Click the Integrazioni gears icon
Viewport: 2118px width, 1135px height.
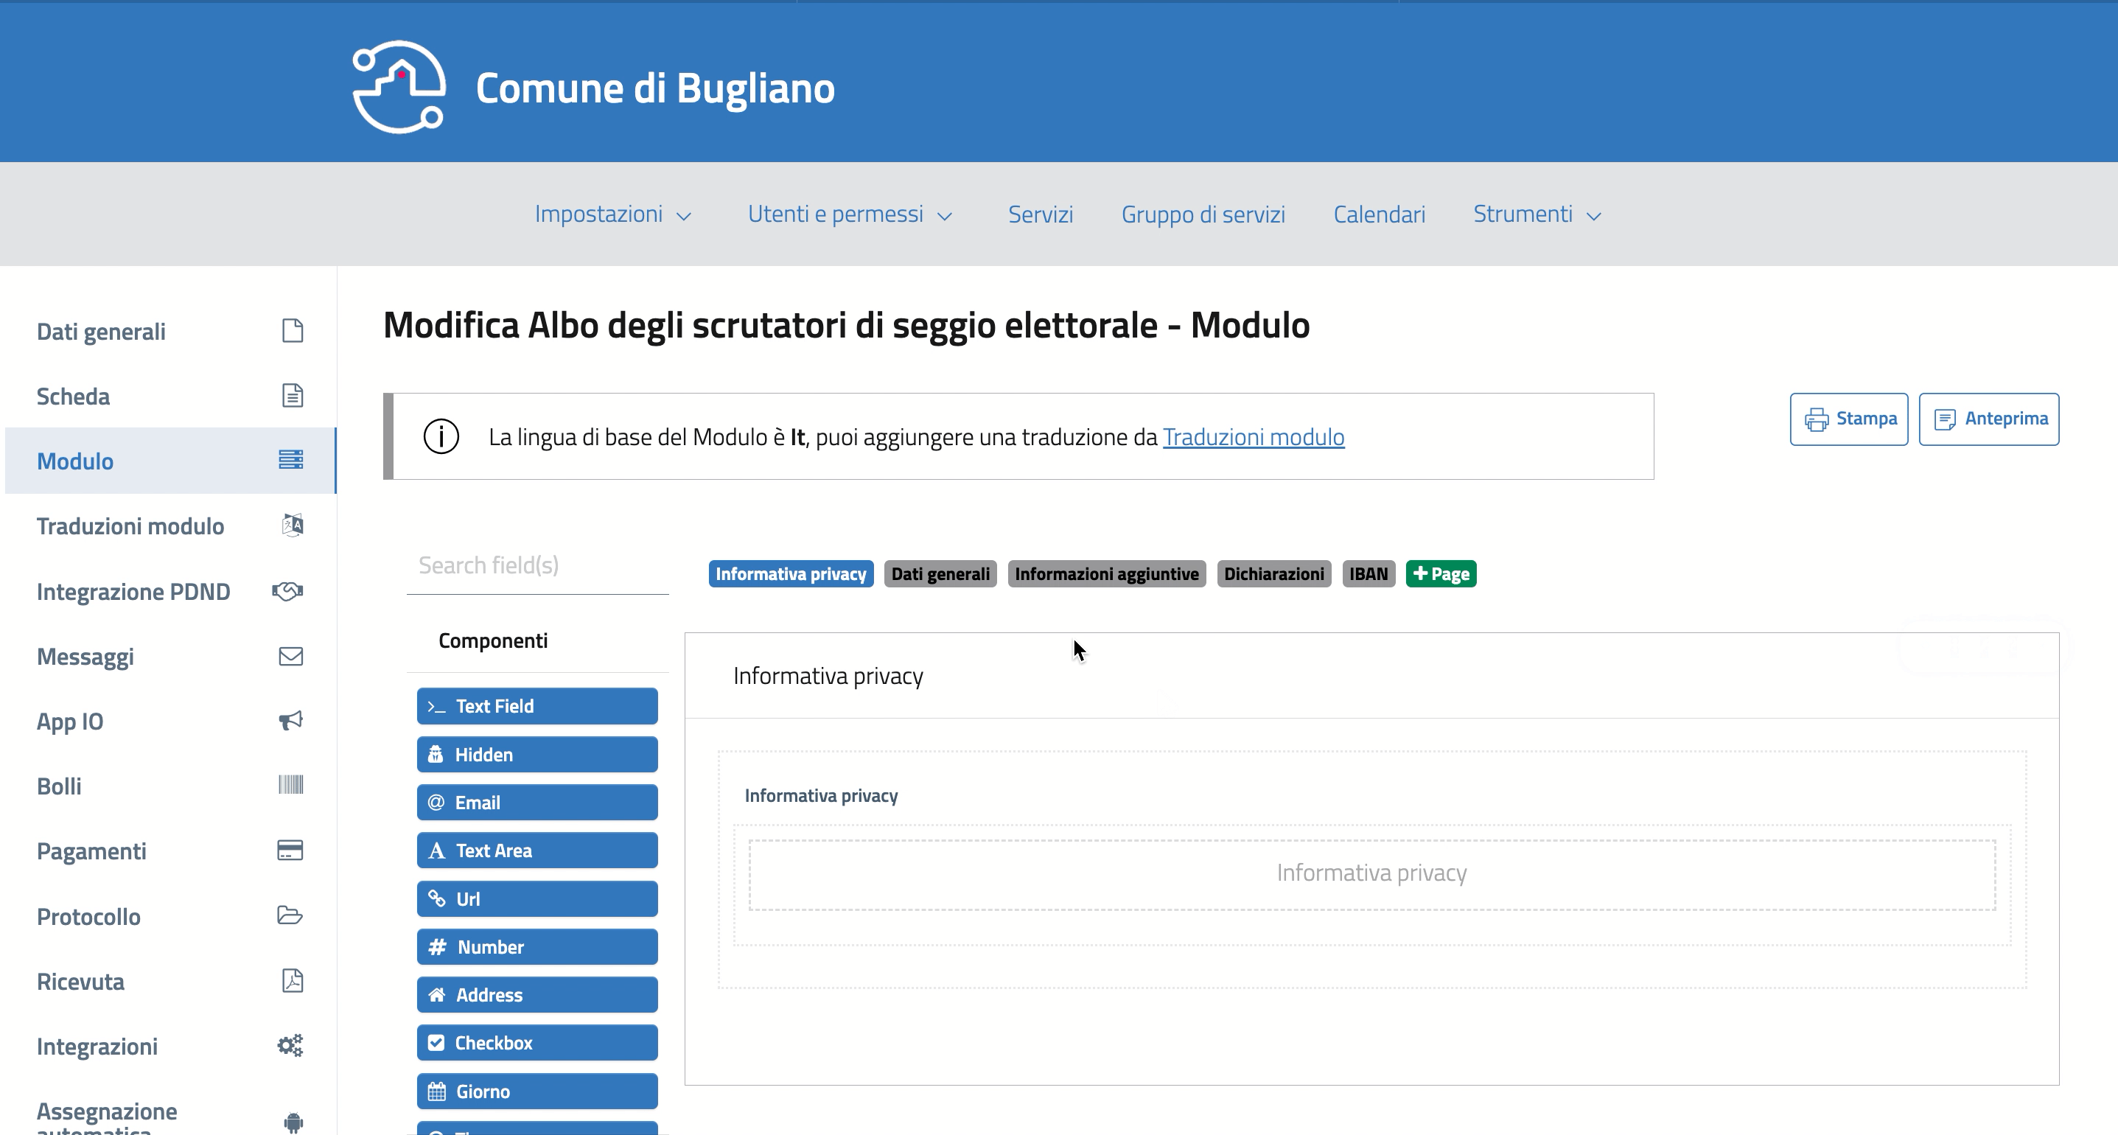tap(290, 1045)
